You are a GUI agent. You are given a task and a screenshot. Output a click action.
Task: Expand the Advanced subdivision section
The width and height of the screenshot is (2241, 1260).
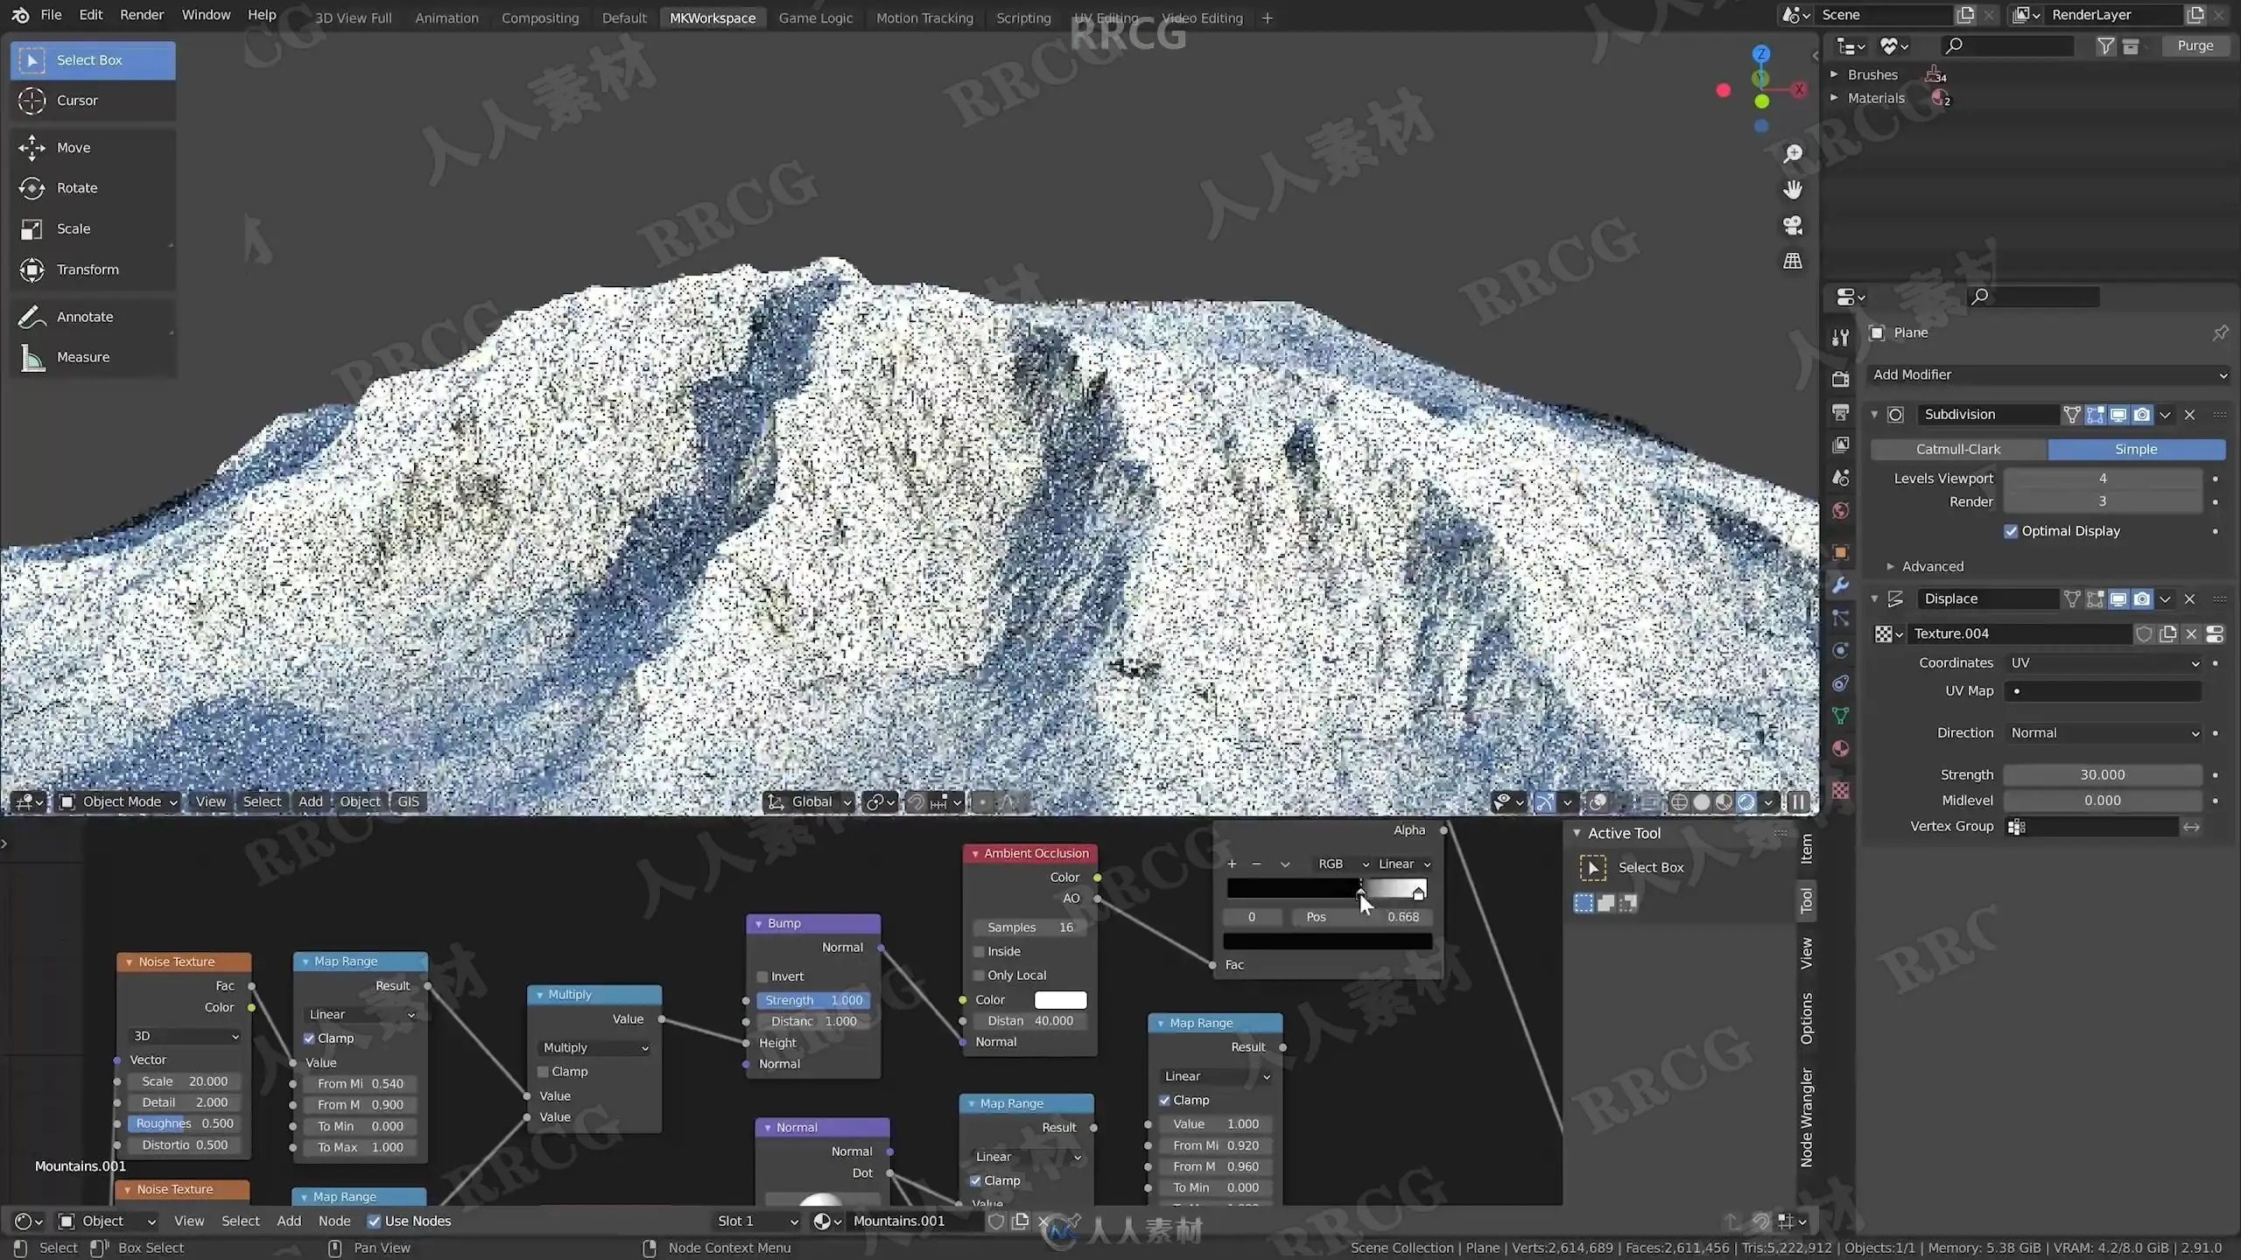(1932, 566)
